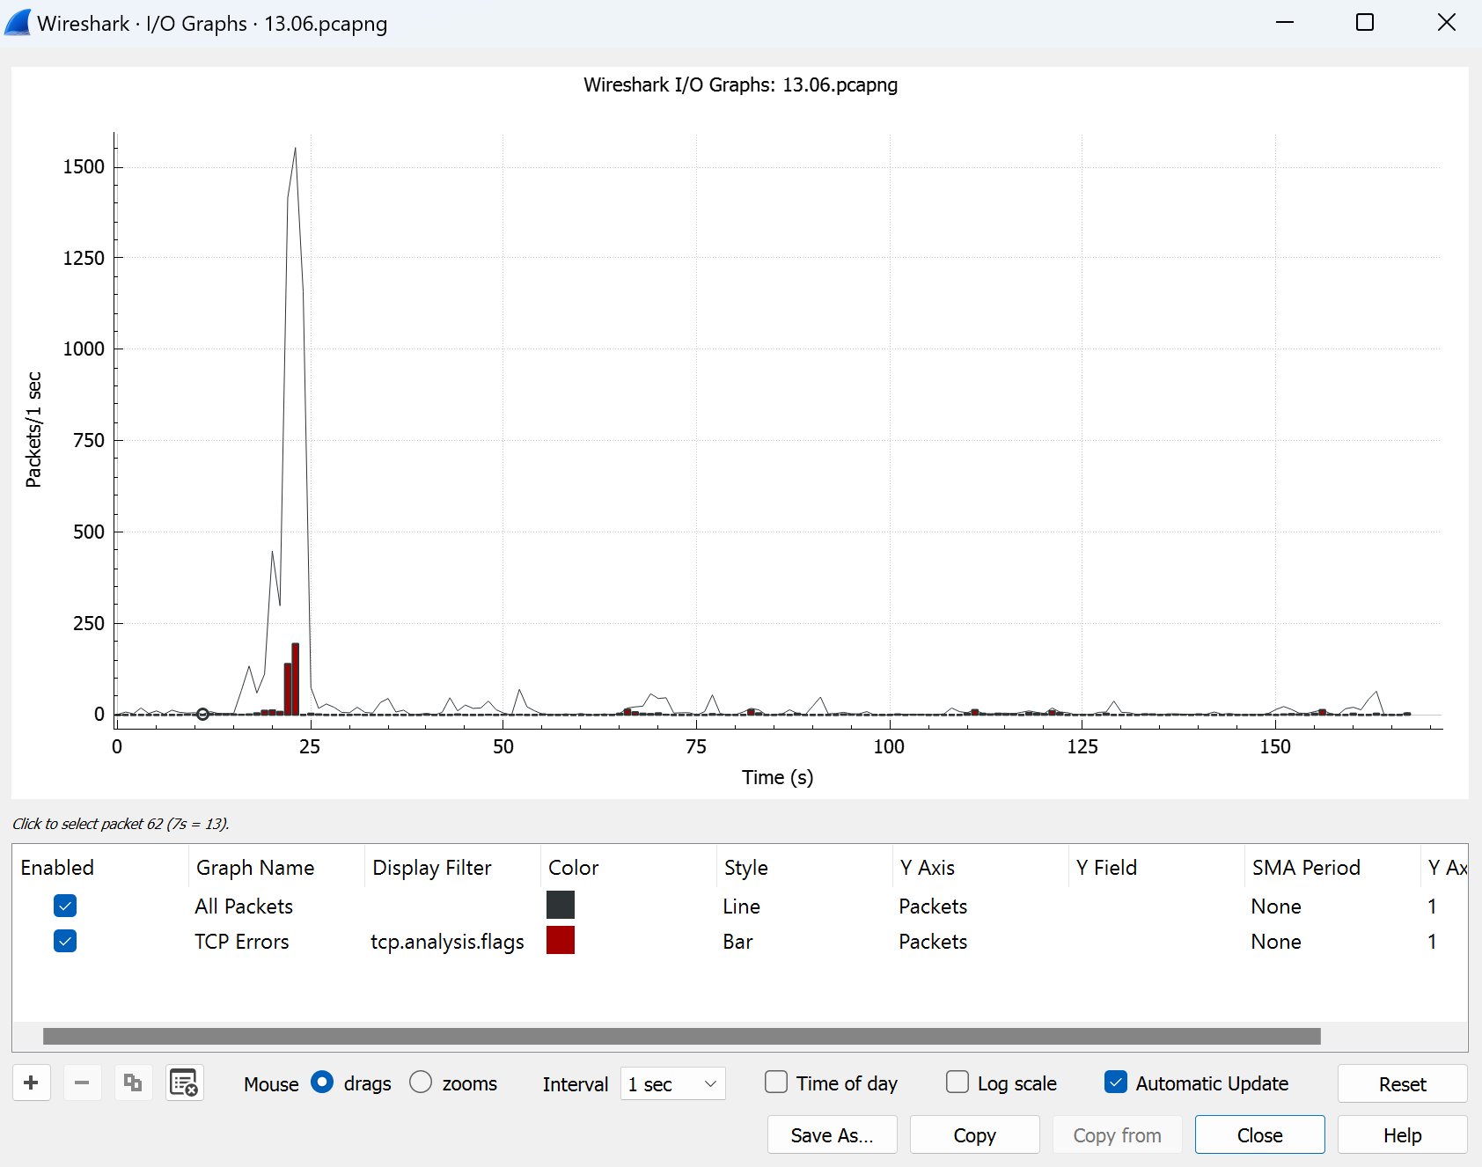The width and height of the screenshot is (1482, 1167).
Task: Minimize the I/O Graphs window
Action: pyautogui.click(x=1285, y=22)
